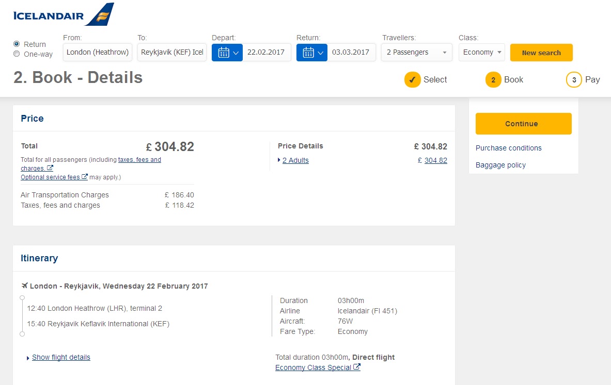
Task: Select the One-way radio button
Action: [x=17, y=54]
